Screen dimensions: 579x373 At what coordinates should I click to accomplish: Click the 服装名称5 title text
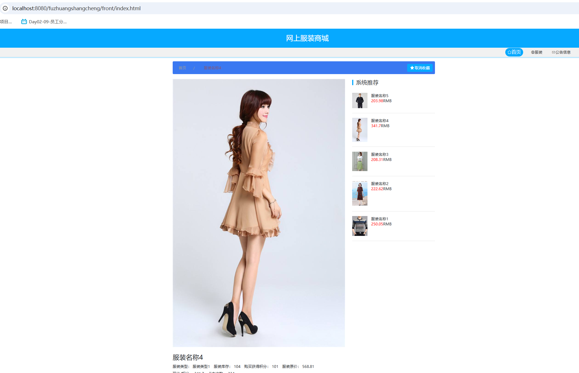(379, 96)
